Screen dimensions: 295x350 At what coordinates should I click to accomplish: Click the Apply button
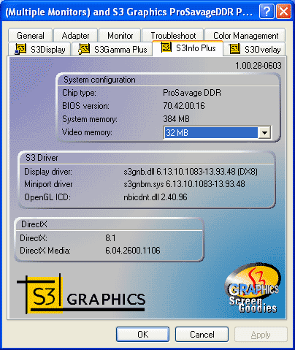click(x=261, y=335)
